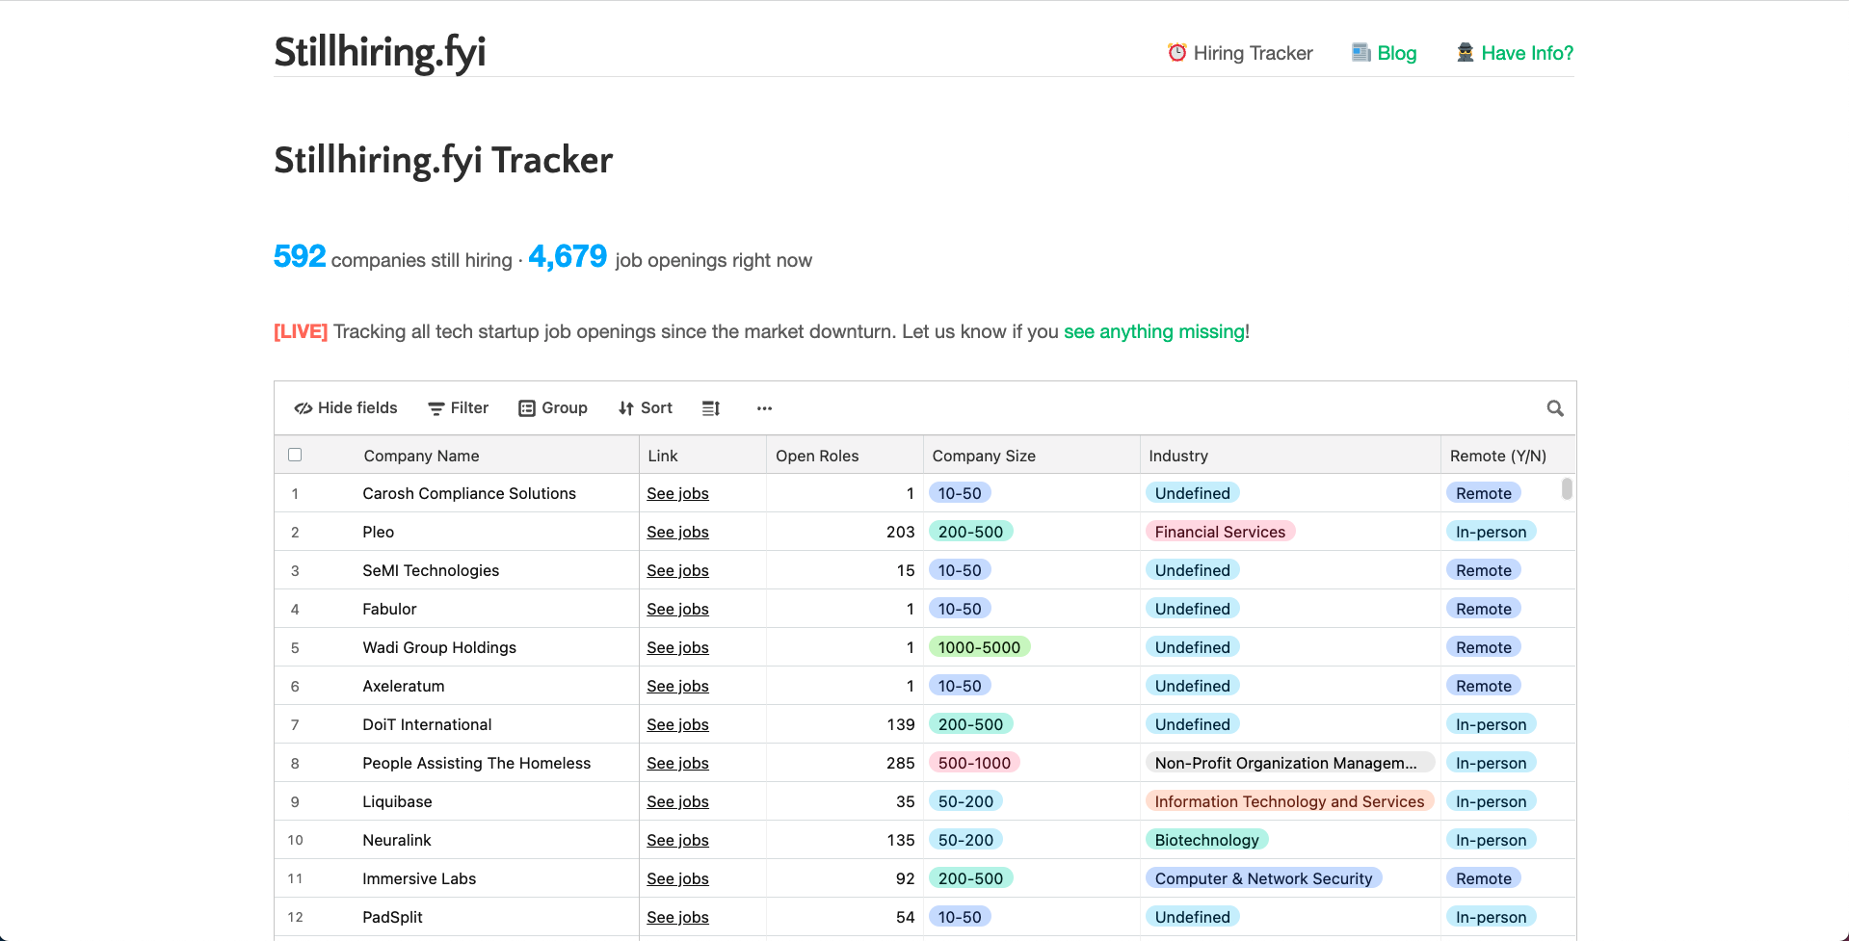The height and width of the screenshot is (941, 1849).
Task: Click the newspaper Blog icon
Action: point(1361,52)
